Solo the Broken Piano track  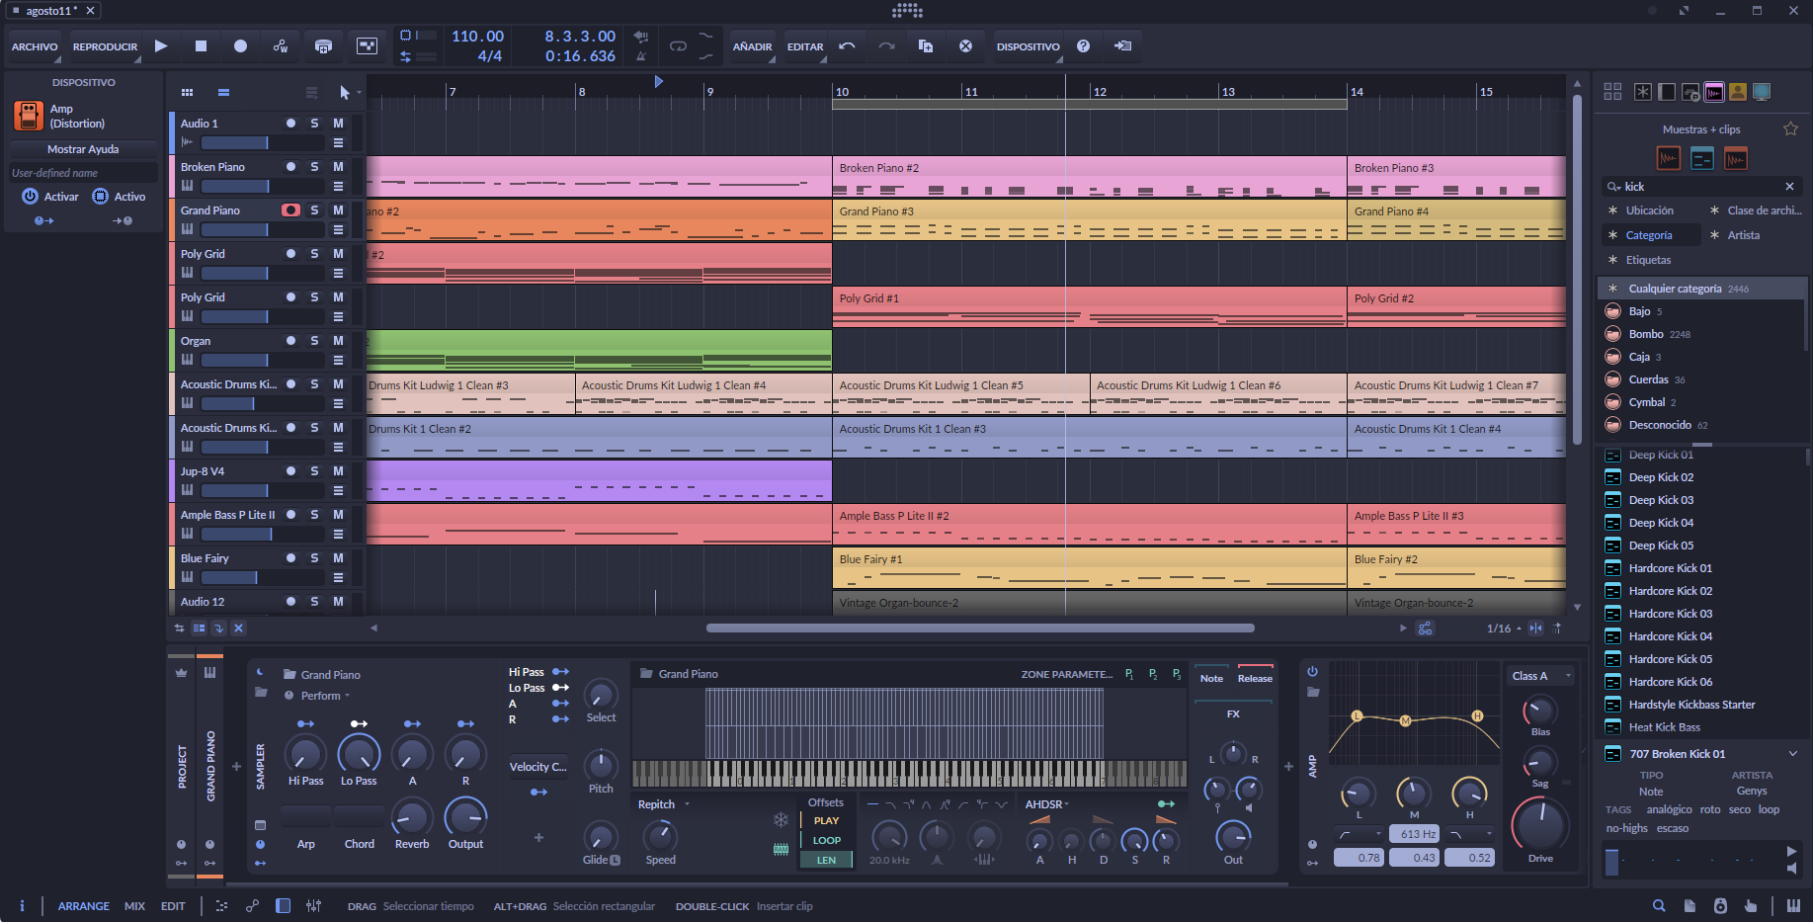(x=314, y=166)
